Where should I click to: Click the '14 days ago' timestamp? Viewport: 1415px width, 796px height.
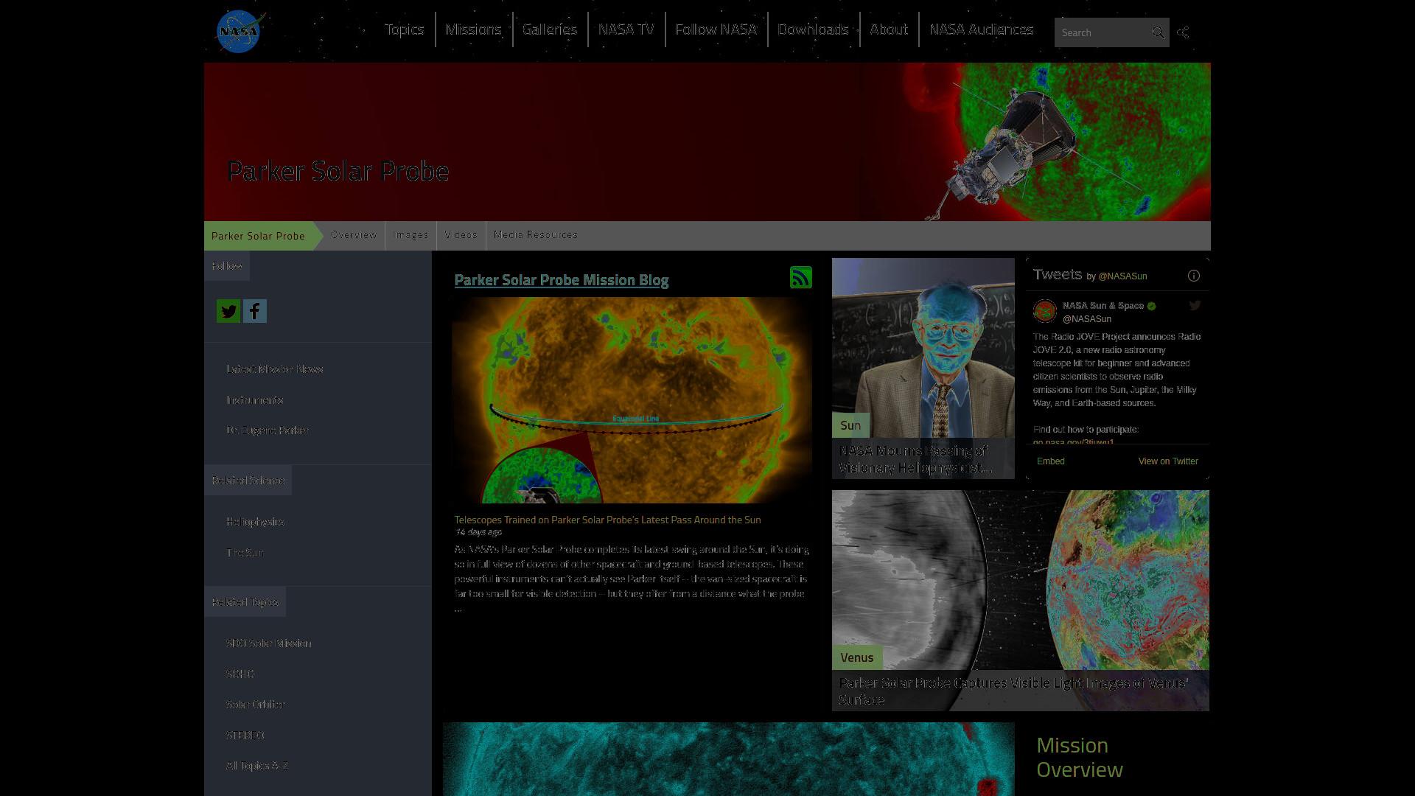point(478,532)
